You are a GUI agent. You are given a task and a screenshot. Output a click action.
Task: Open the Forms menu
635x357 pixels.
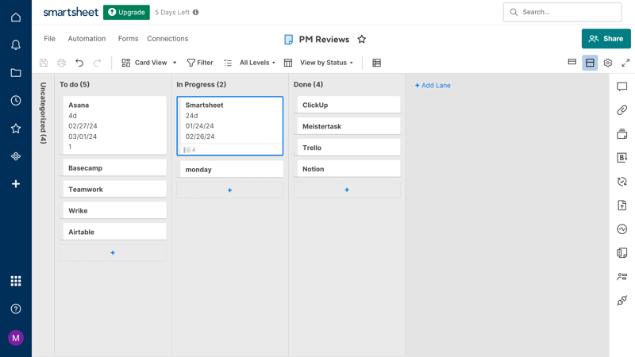point(128,38)
